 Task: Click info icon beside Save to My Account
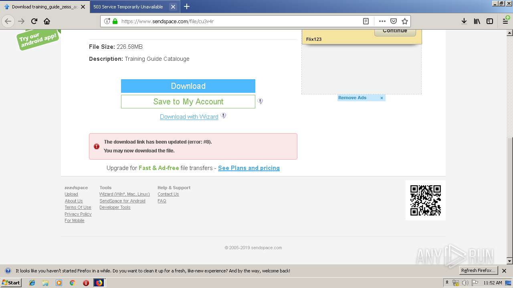pyautogui.click(x=260, y=101)
